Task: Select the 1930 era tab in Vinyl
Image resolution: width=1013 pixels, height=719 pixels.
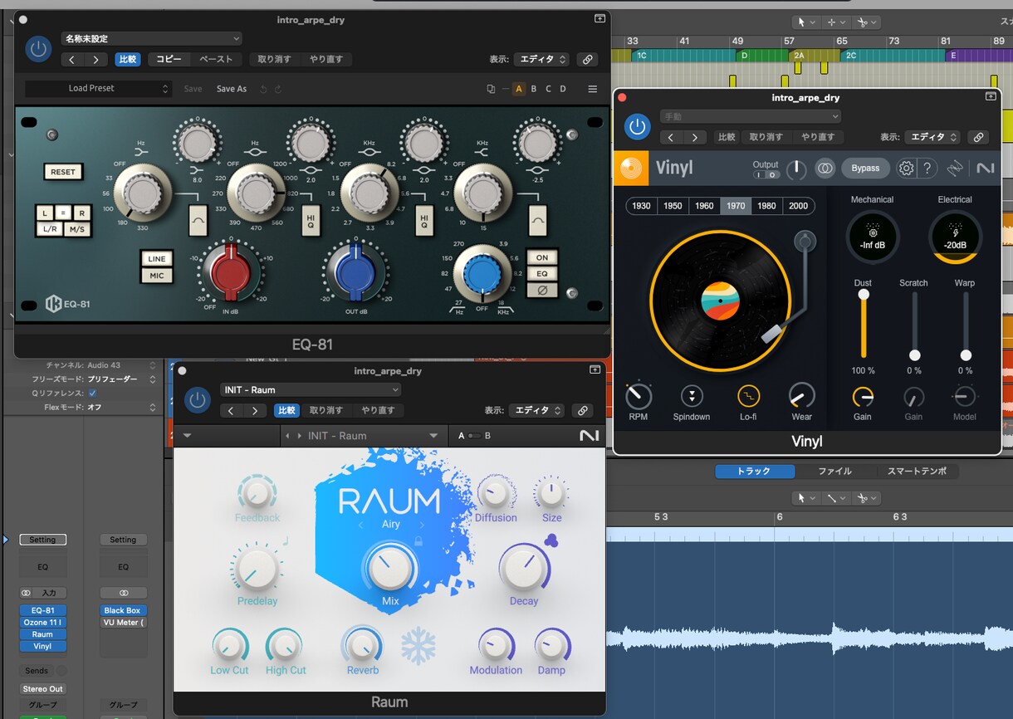Action: (641, 206)
